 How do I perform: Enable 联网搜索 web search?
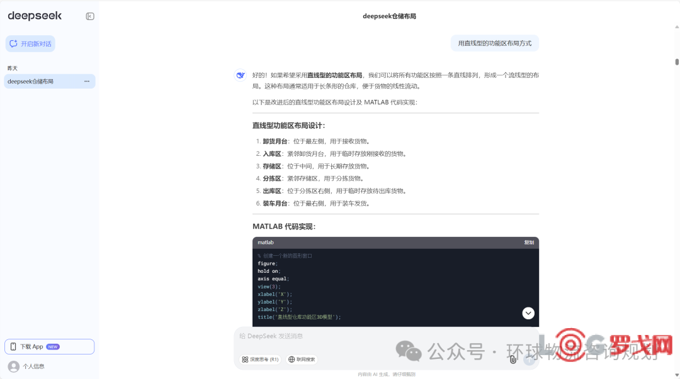coord(302,360)
